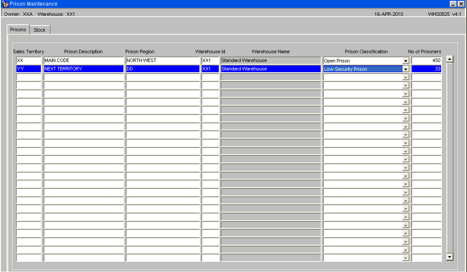
Task: Click the No of Prisoners column header
Action: (x=425, y=51)
